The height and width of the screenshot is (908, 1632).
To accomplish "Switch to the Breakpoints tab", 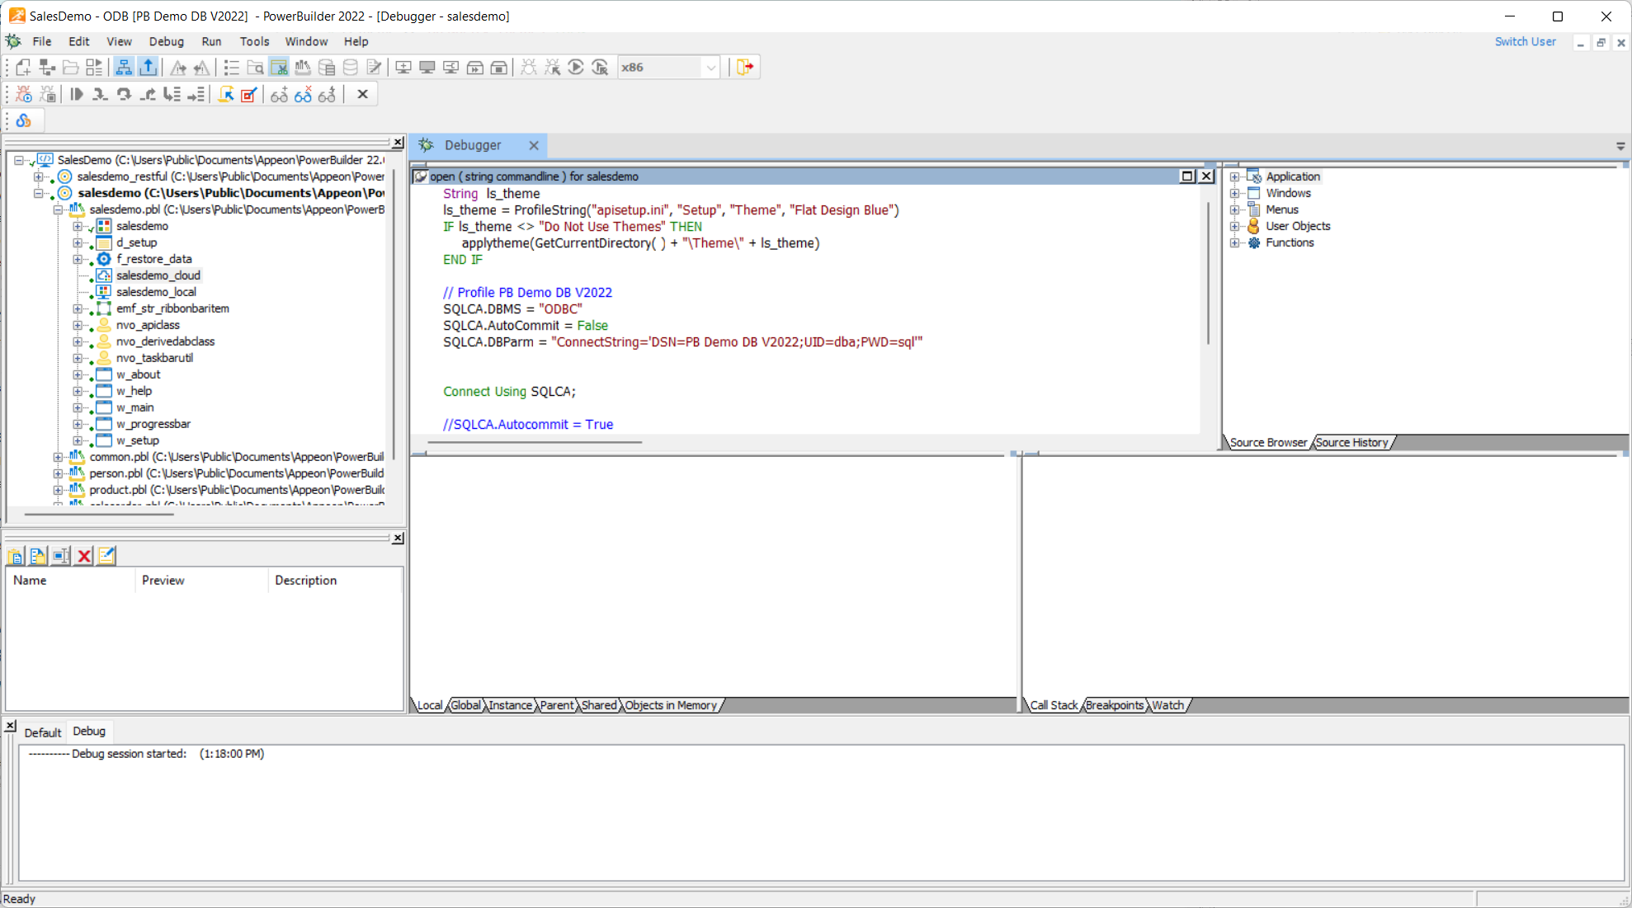I will coord(1114,705).
